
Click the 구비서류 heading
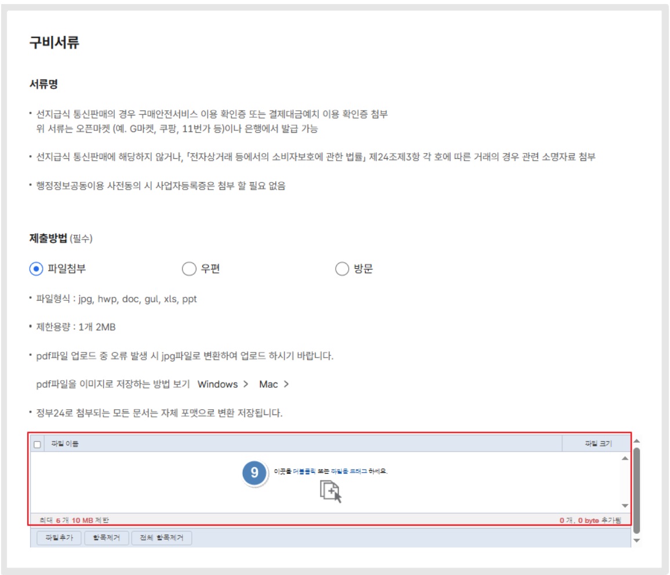tap(54, 42)
